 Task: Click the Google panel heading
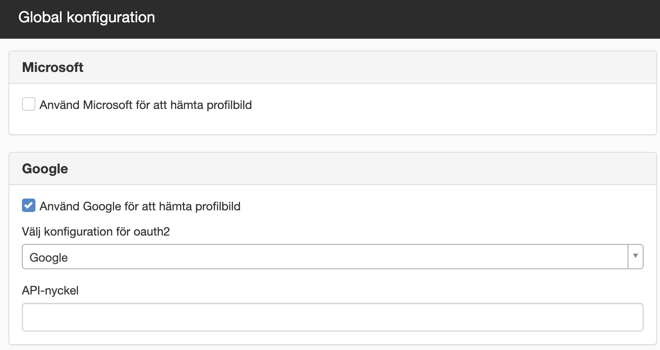(x=45, y=169)
